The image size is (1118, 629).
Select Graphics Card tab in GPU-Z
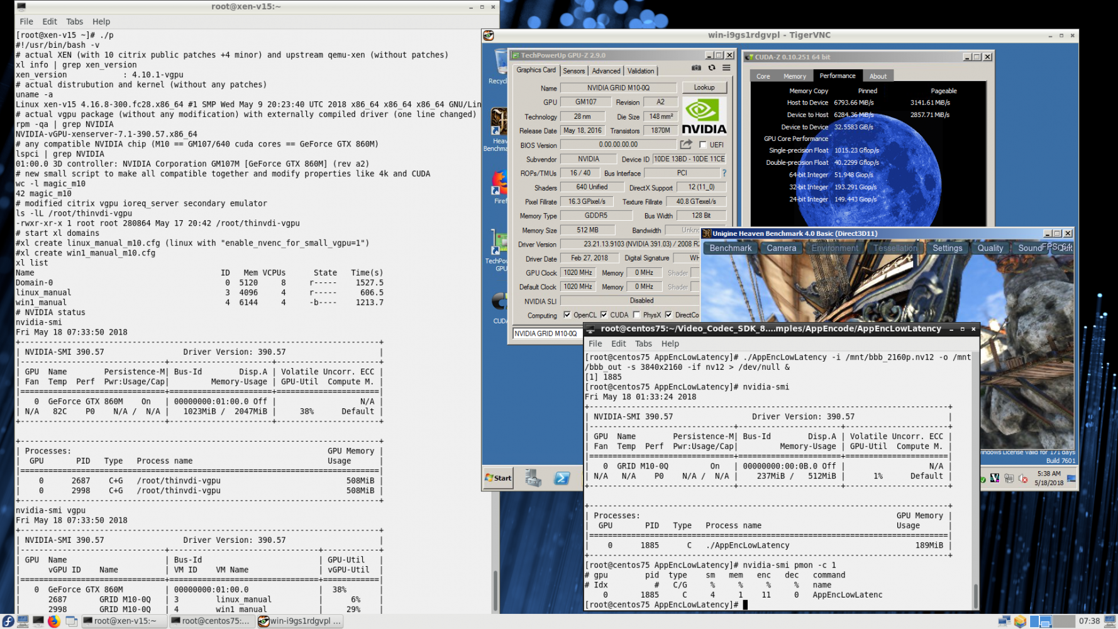(536, 70)
